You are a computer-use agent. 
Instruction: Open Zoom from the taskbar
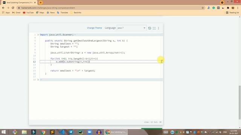click(x=90, y=132)
